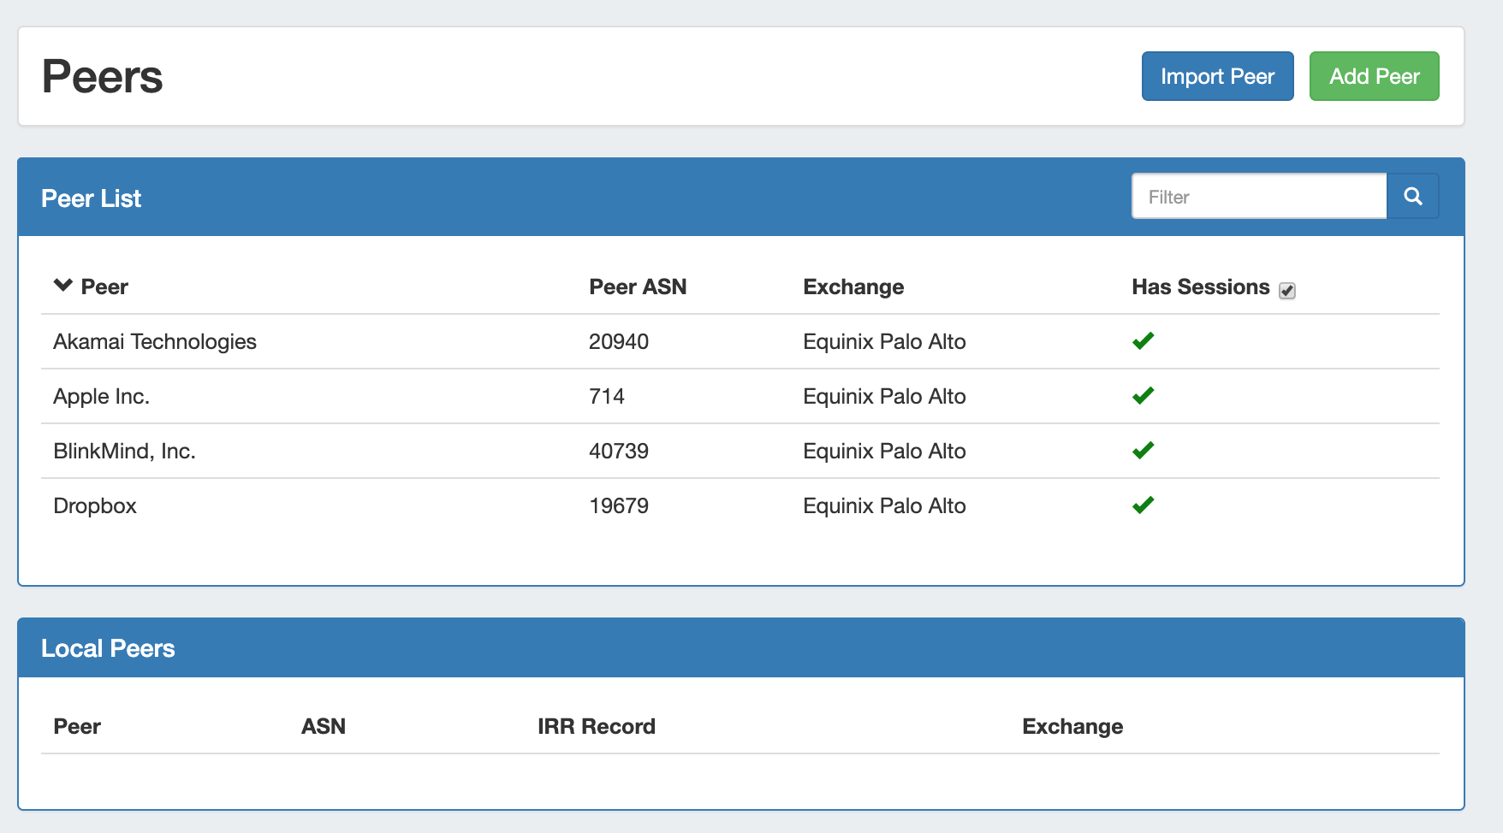Open the Akamai Technologies peer entry

coord(155,342)
